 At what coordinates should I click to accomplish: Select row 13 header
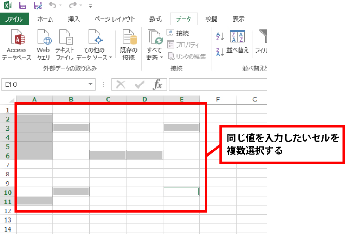tap(8, 219)
